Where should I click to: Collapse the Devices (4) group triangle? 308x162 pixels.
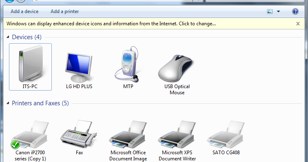8,37
